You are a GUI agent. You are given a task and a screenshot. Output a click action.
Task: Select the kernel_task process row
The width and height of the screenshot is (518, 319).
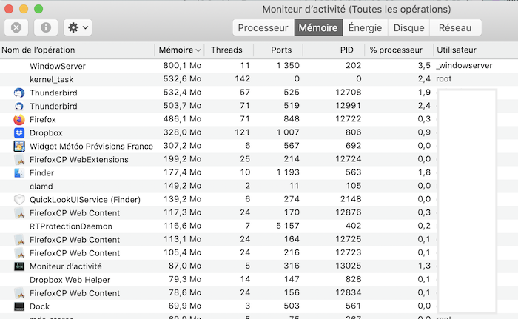pyautogui.click(x=259, y=79)
